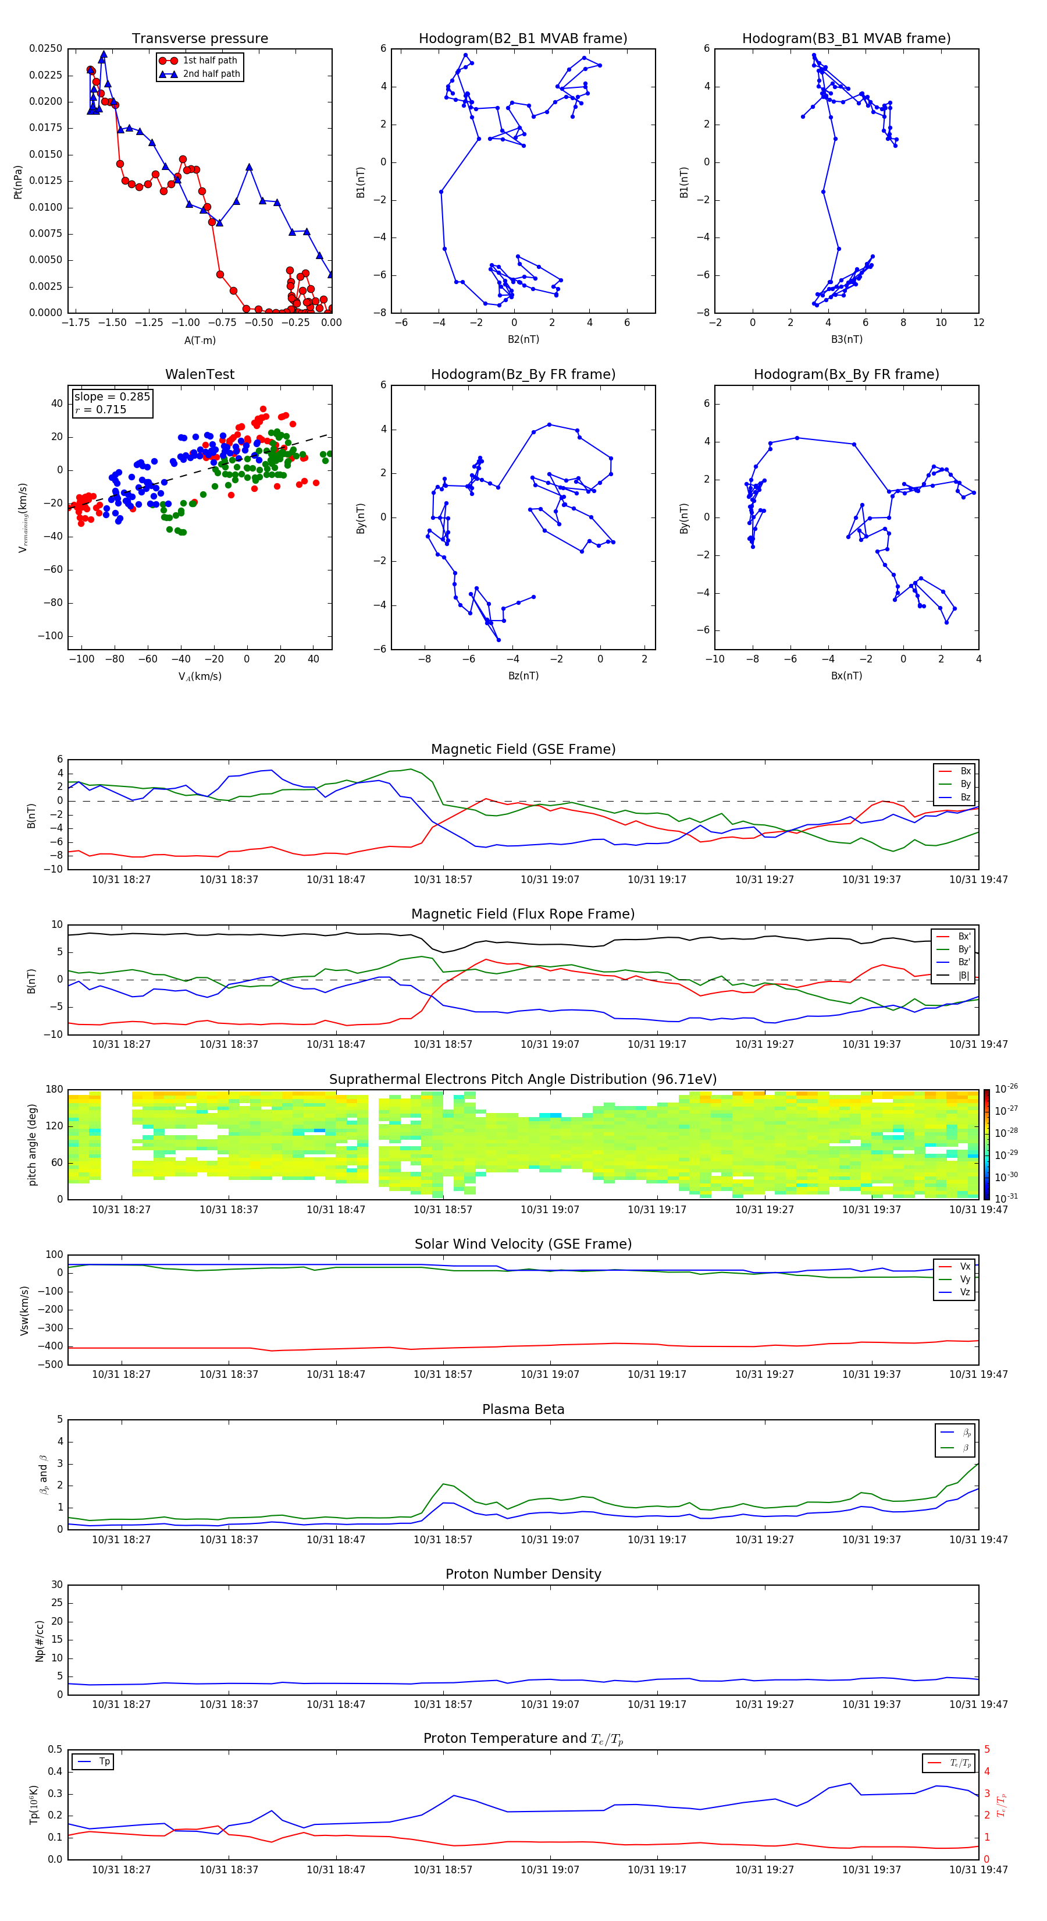
Task: Click the Te/Tp legend in the temperature panel
Action: (960, 1763)
